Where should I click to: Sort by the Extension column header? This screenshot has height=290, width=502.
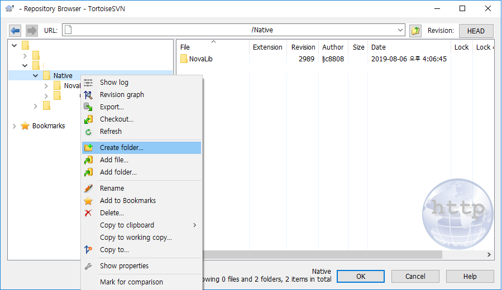(267, 47)
